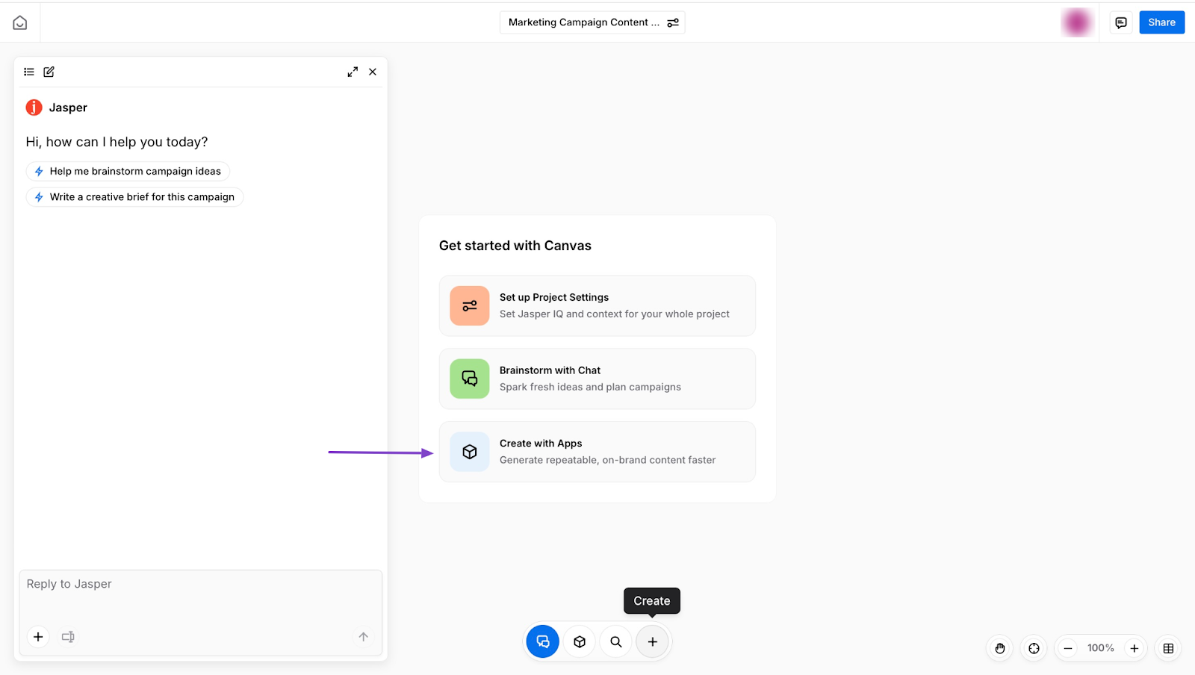This screenshot has height=675, width=1195.
Task: Click the Jasper logo icon
Action: (34, 108)
